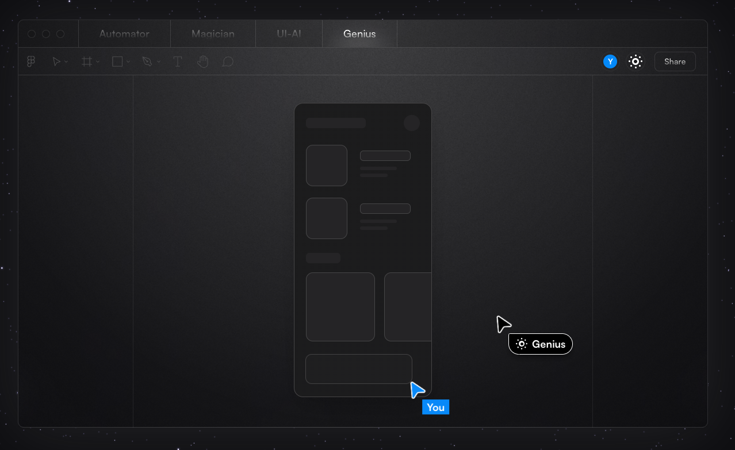Click the Genius cursor label badge
Image resolution: width=735 pixels, height=450 pixels.
tap(541, 344)
